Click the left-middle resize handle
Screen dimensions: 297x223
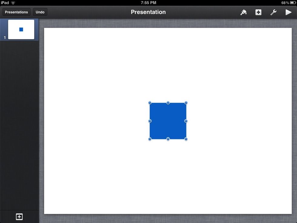[150, 121]
